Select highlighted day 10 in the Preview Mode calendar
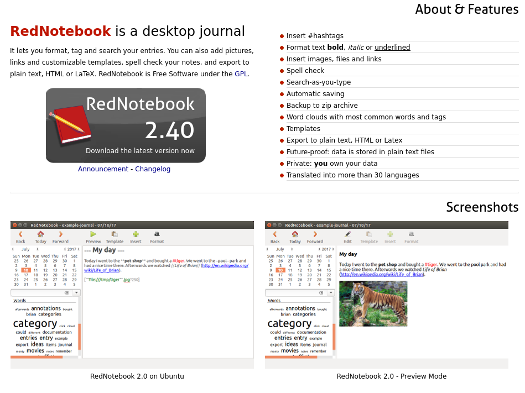Image resolution: width=525 pixels, height=393 pixels. pyautogui.click(x=280, y=270)
